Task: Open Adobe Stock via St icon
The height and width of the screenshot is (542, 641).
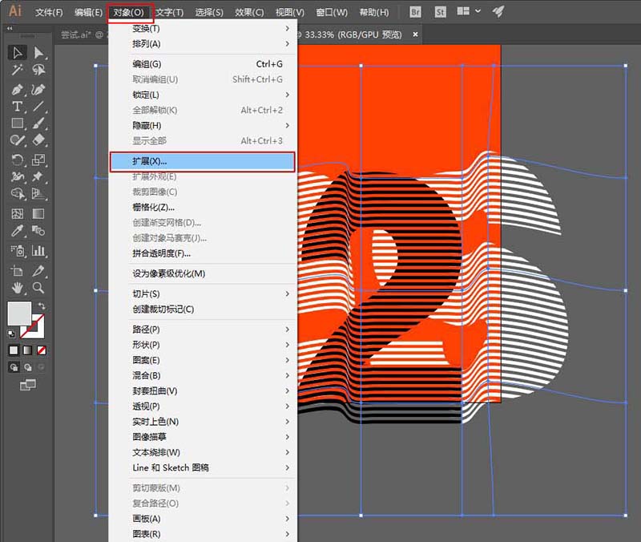Action: pos(440,12)
